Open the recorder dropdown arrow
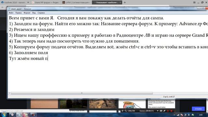Screen dimensions: 208x117 pos(158,111)
